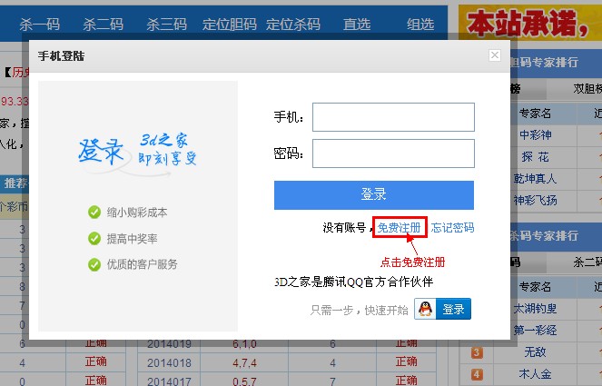This screenshot has height=386, width=602.
Task: Focus the 手机 phone number field
Action: click(x=393, y=117)
